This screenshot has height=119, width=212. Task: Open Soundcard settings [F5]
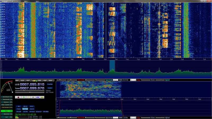pyautogui.click(x=7, y=97)
